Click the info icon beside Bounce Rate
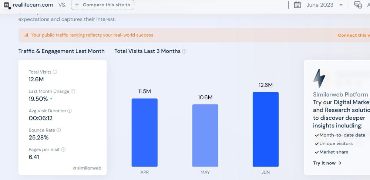370x180 pixels. pyautogui.click(x=58, y=130)
